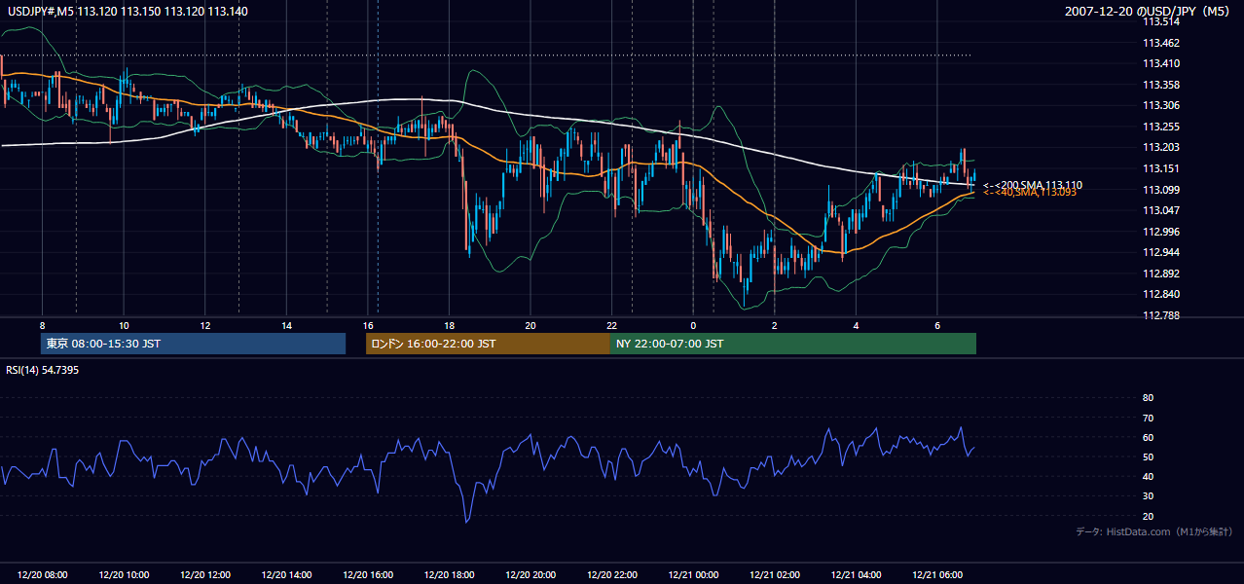Click price axis value 112.788
Screen dimensions: 1244x584
[x=1160, y=315]
